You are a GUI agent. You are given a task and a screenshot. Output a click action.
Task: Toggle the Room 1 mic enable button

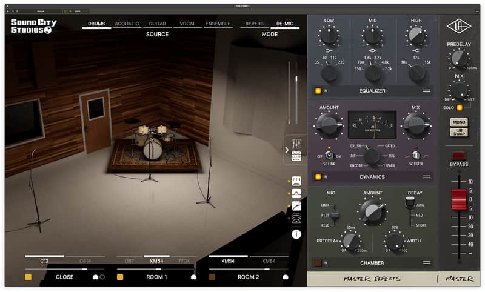click(x=120, y=277)
